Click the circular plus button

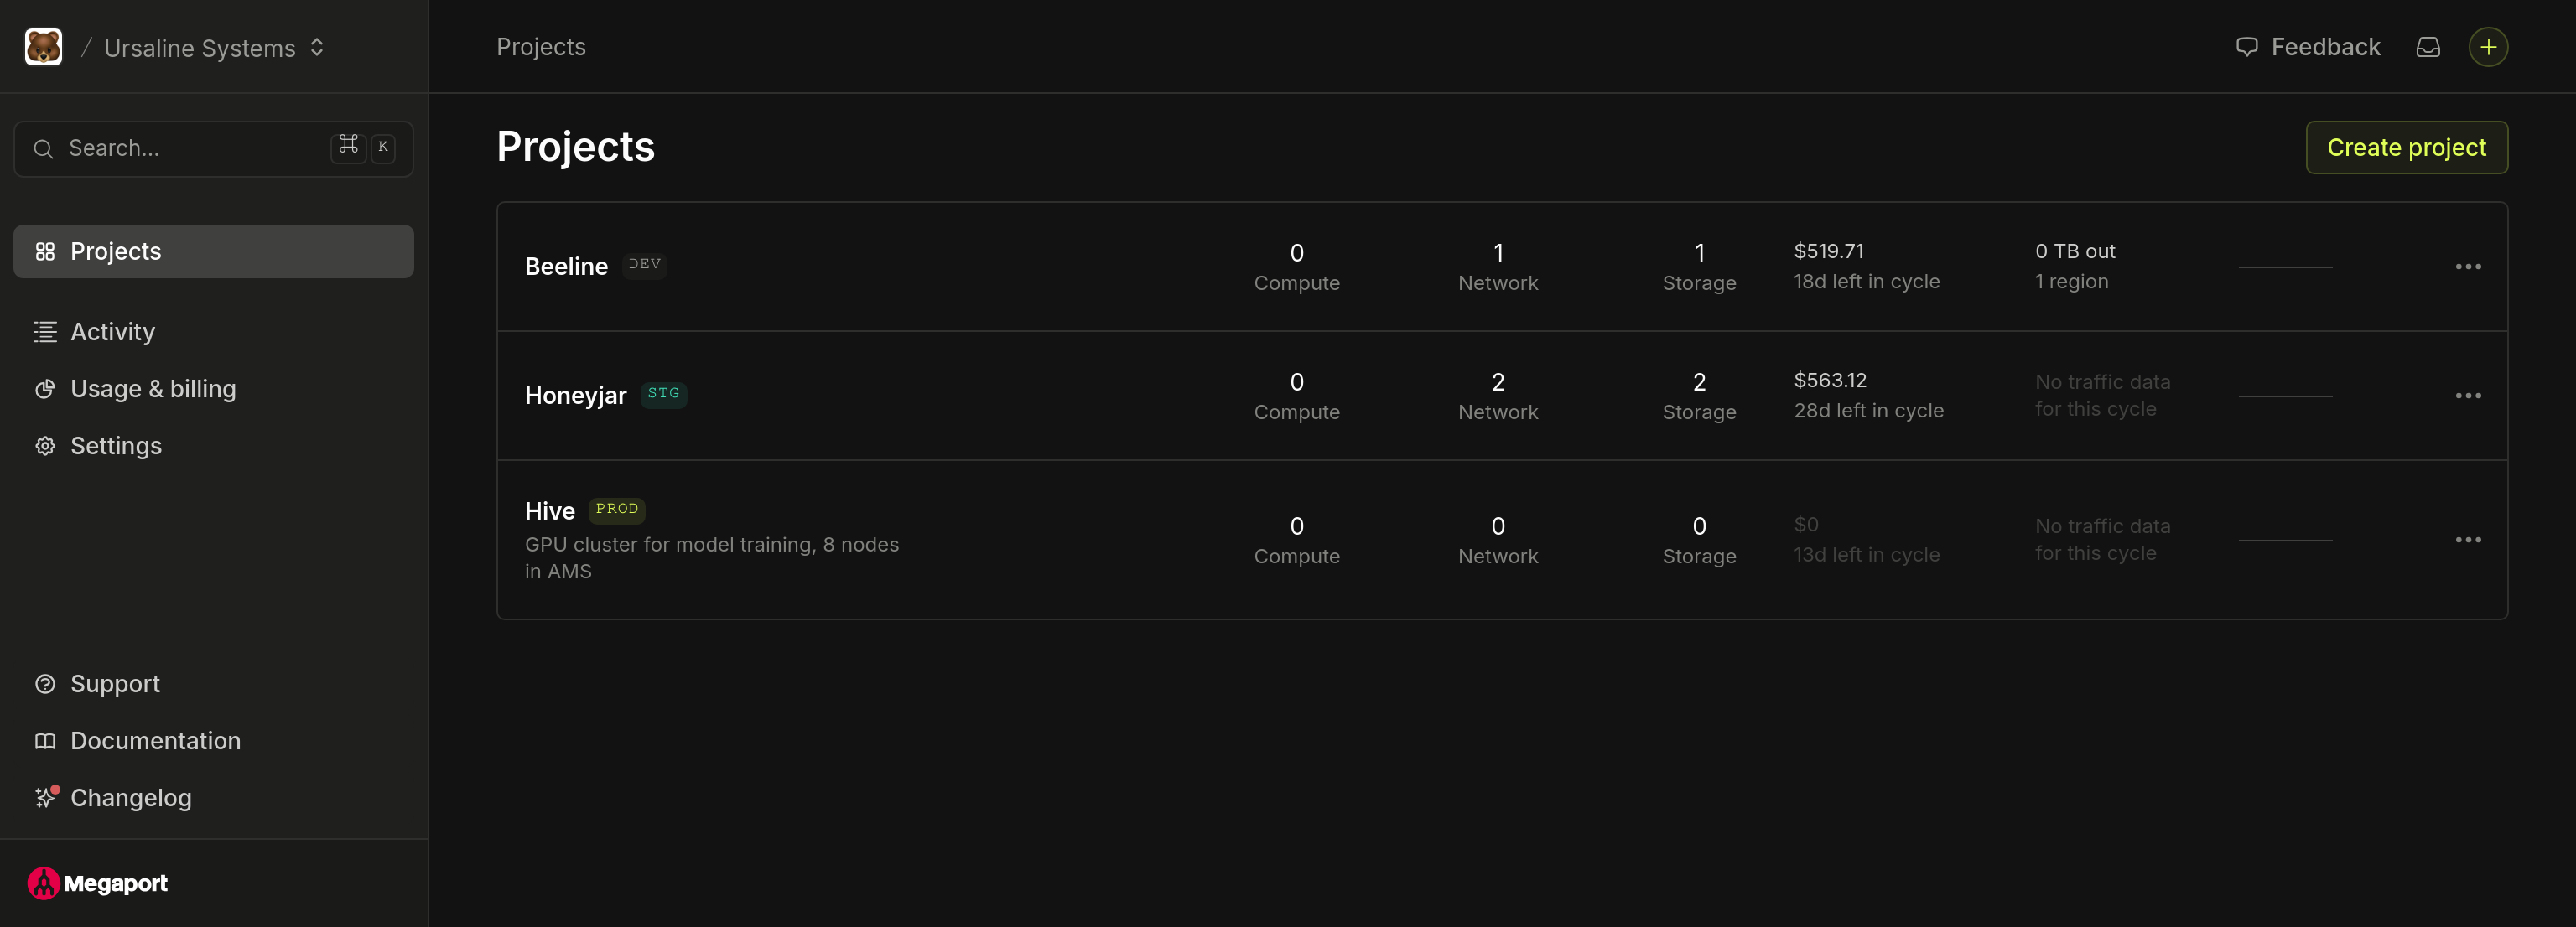[x=2488, y=47]
